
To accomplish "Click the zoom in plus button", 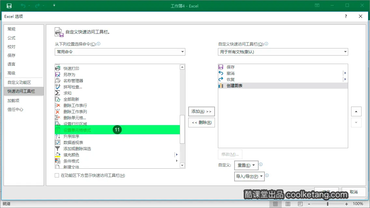I will [x=347, y=204].
